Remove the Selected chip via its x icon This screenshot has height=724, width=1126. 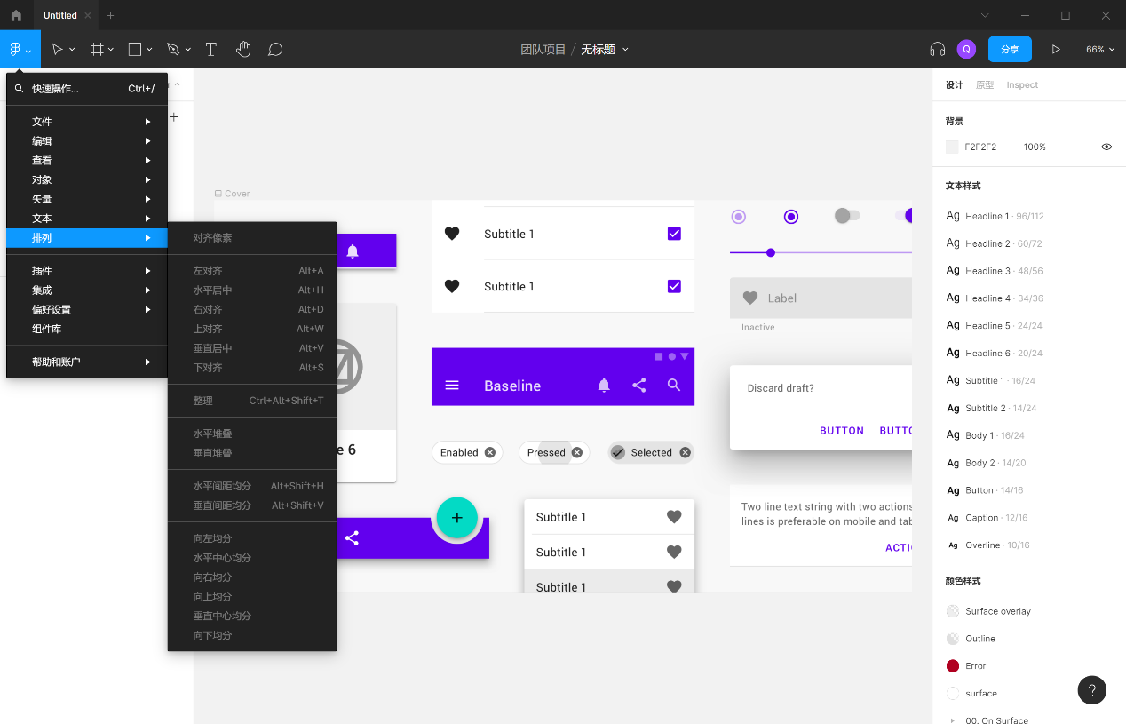(x=686, y=453)
